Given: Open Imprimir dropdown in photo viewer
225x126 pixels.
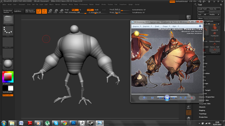Looking at the screenshot, I should [147, 26].
